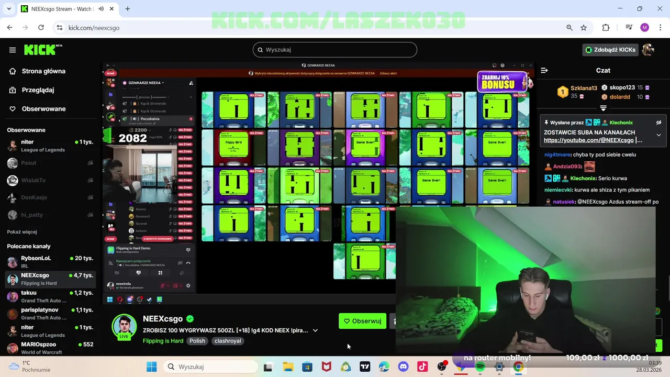Expand the stream title chevron
The image size is (670, 377).
click(x=315, y=330)
